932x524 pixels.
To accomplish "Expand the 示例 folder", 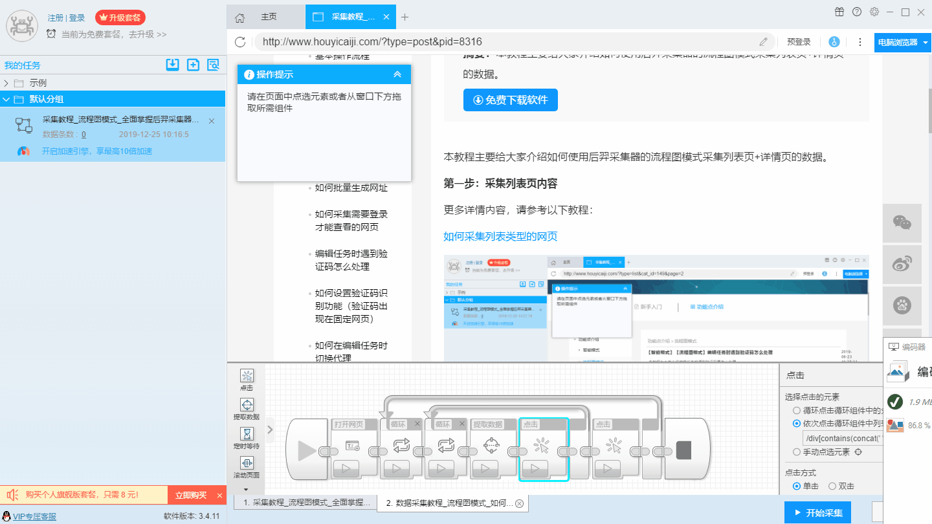I will 6,83.
